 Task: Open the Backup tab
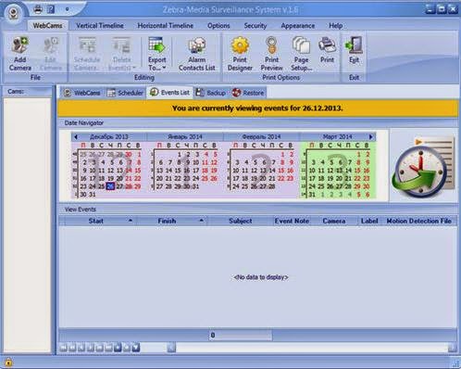pos(211,93)
